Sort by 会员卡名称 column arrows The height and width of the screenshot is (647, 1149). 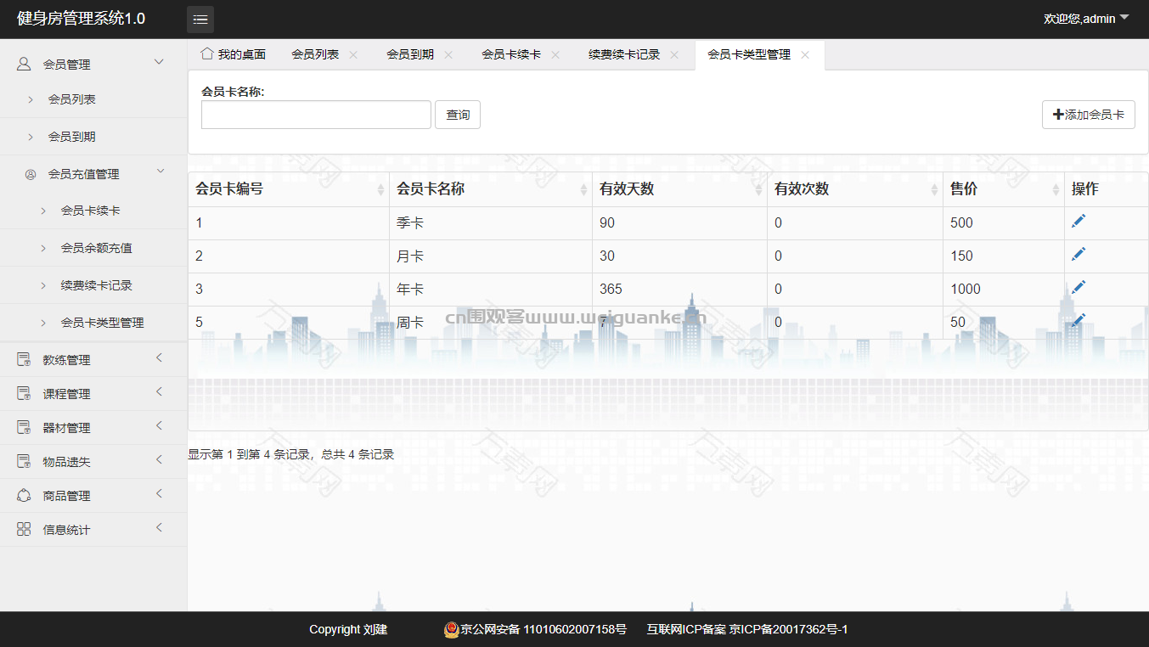point(583,189)
